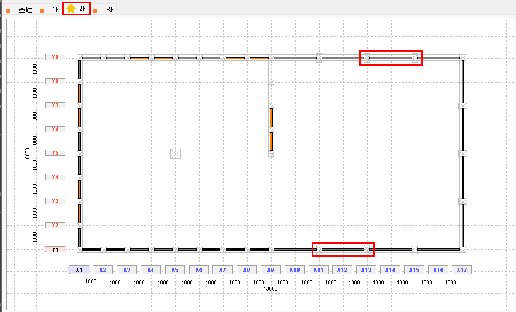Select the Y9 grid axis label
516x312 pixels.
pos(55,57)
